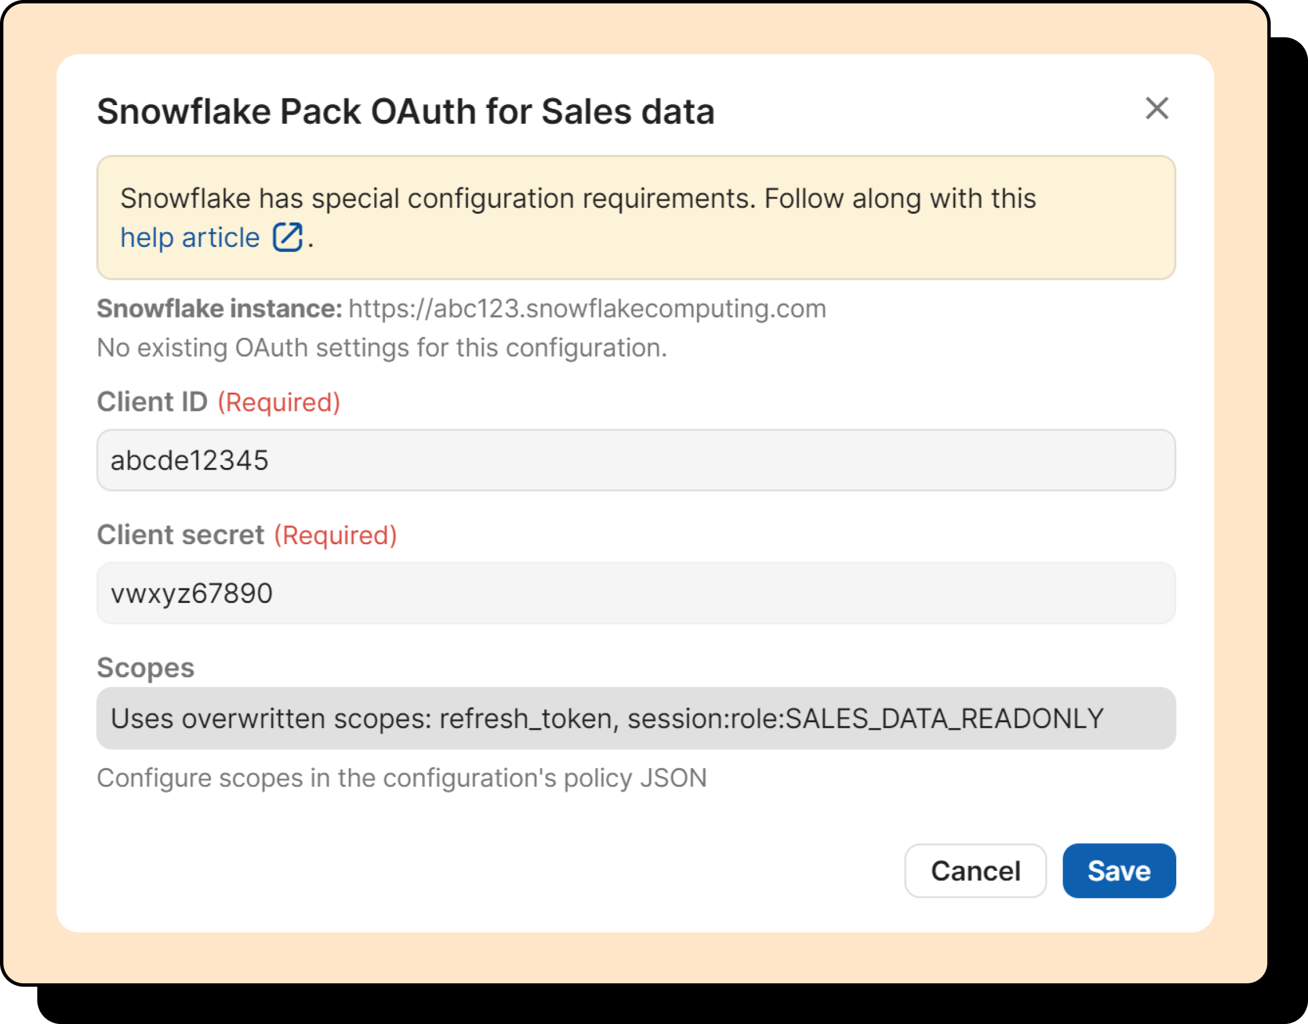The width and height of the screenshot is (1308, 1024).
Task: Click the 'No existing OAuth settings' message
Action: [382, 348]
